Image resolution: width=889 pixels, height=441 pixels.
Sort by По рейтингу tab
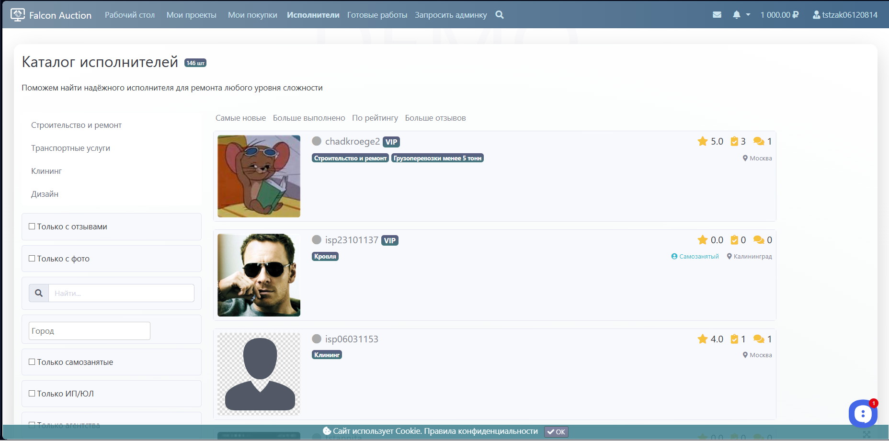tap(375, 118)
